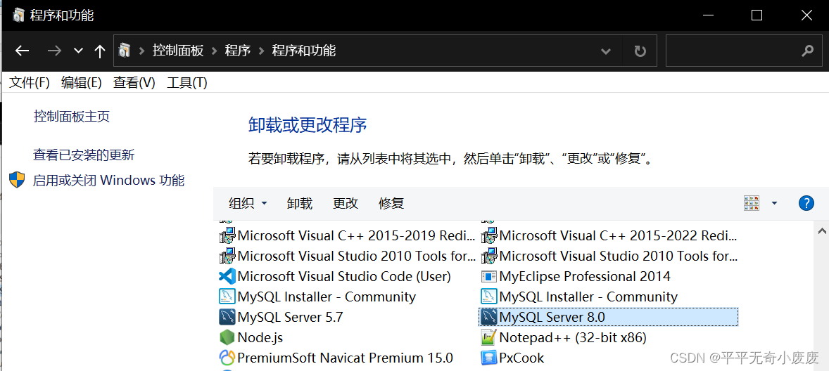This screenshot has width=829, height=371.
Task: Open the 组织 dropdown
Action: (x=248, y=203)
